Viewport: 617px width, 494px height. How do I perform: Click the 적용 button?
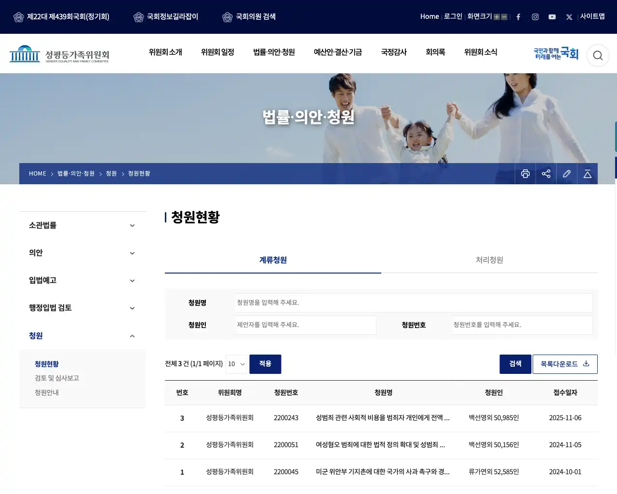[x=265, y=364]
